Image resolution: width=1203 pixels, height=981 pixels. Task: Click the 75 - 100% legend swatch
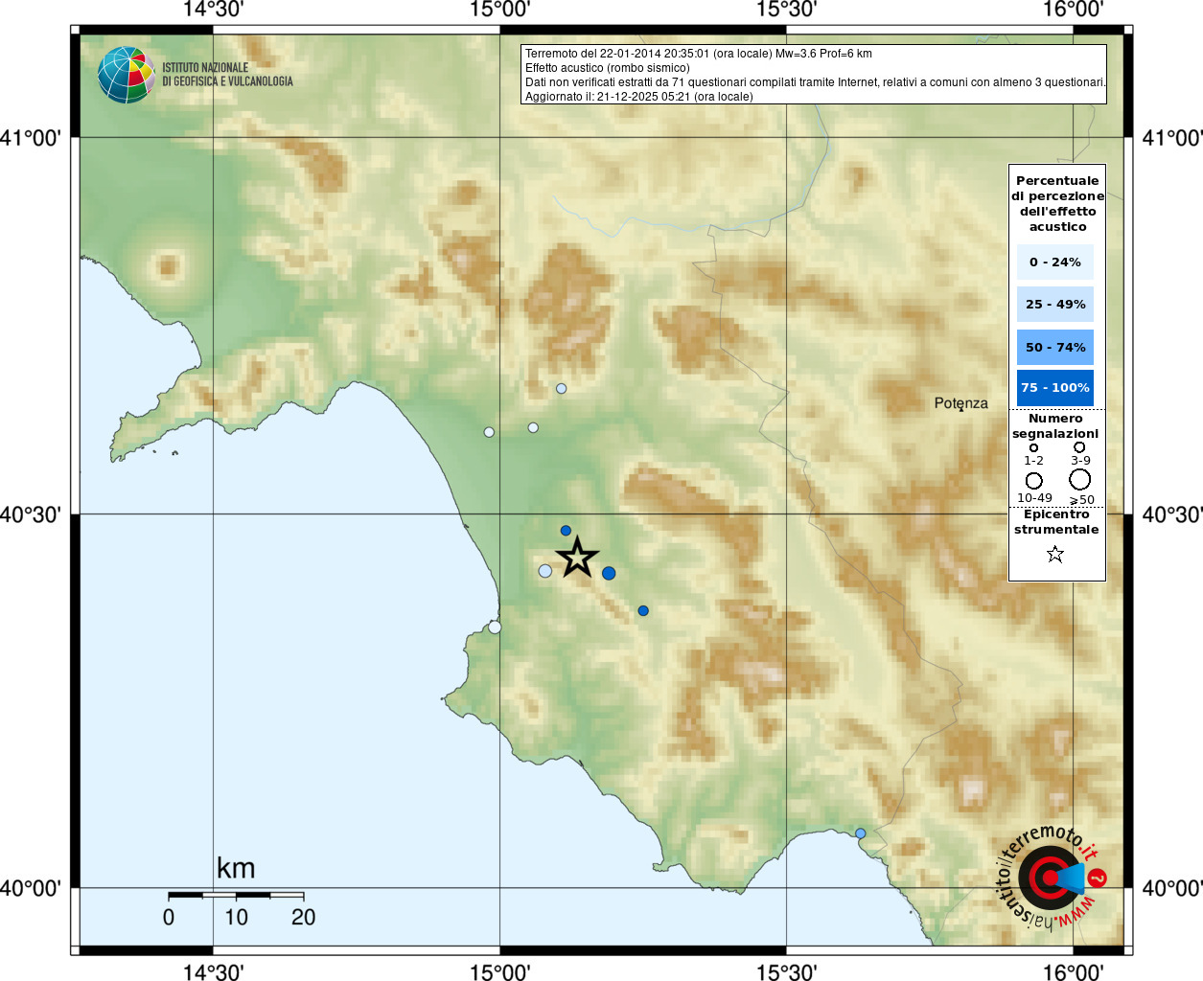pyautogui.click(x=1054, y=388)
